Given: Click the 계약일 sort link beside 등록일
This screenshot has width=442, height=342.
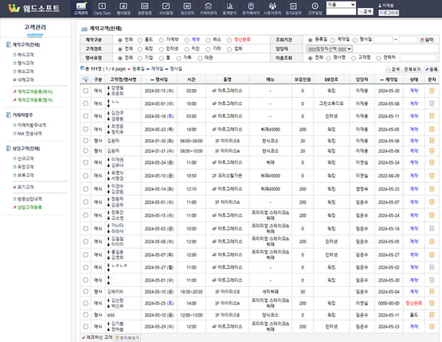Looking at the screenshot, I should 155,68.
